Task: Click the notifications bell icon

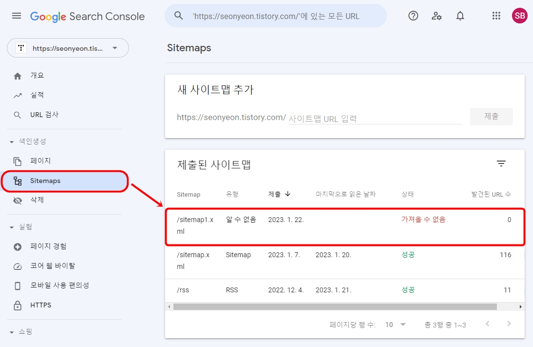Action: pos(460,16)
